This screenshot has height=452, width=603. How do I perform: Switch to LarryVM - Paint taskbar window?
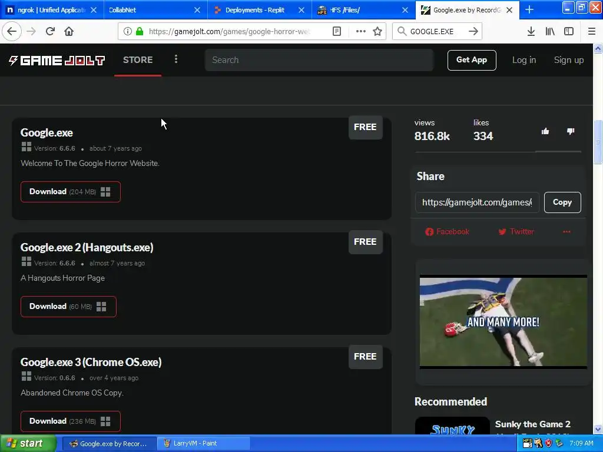point(204,444)
